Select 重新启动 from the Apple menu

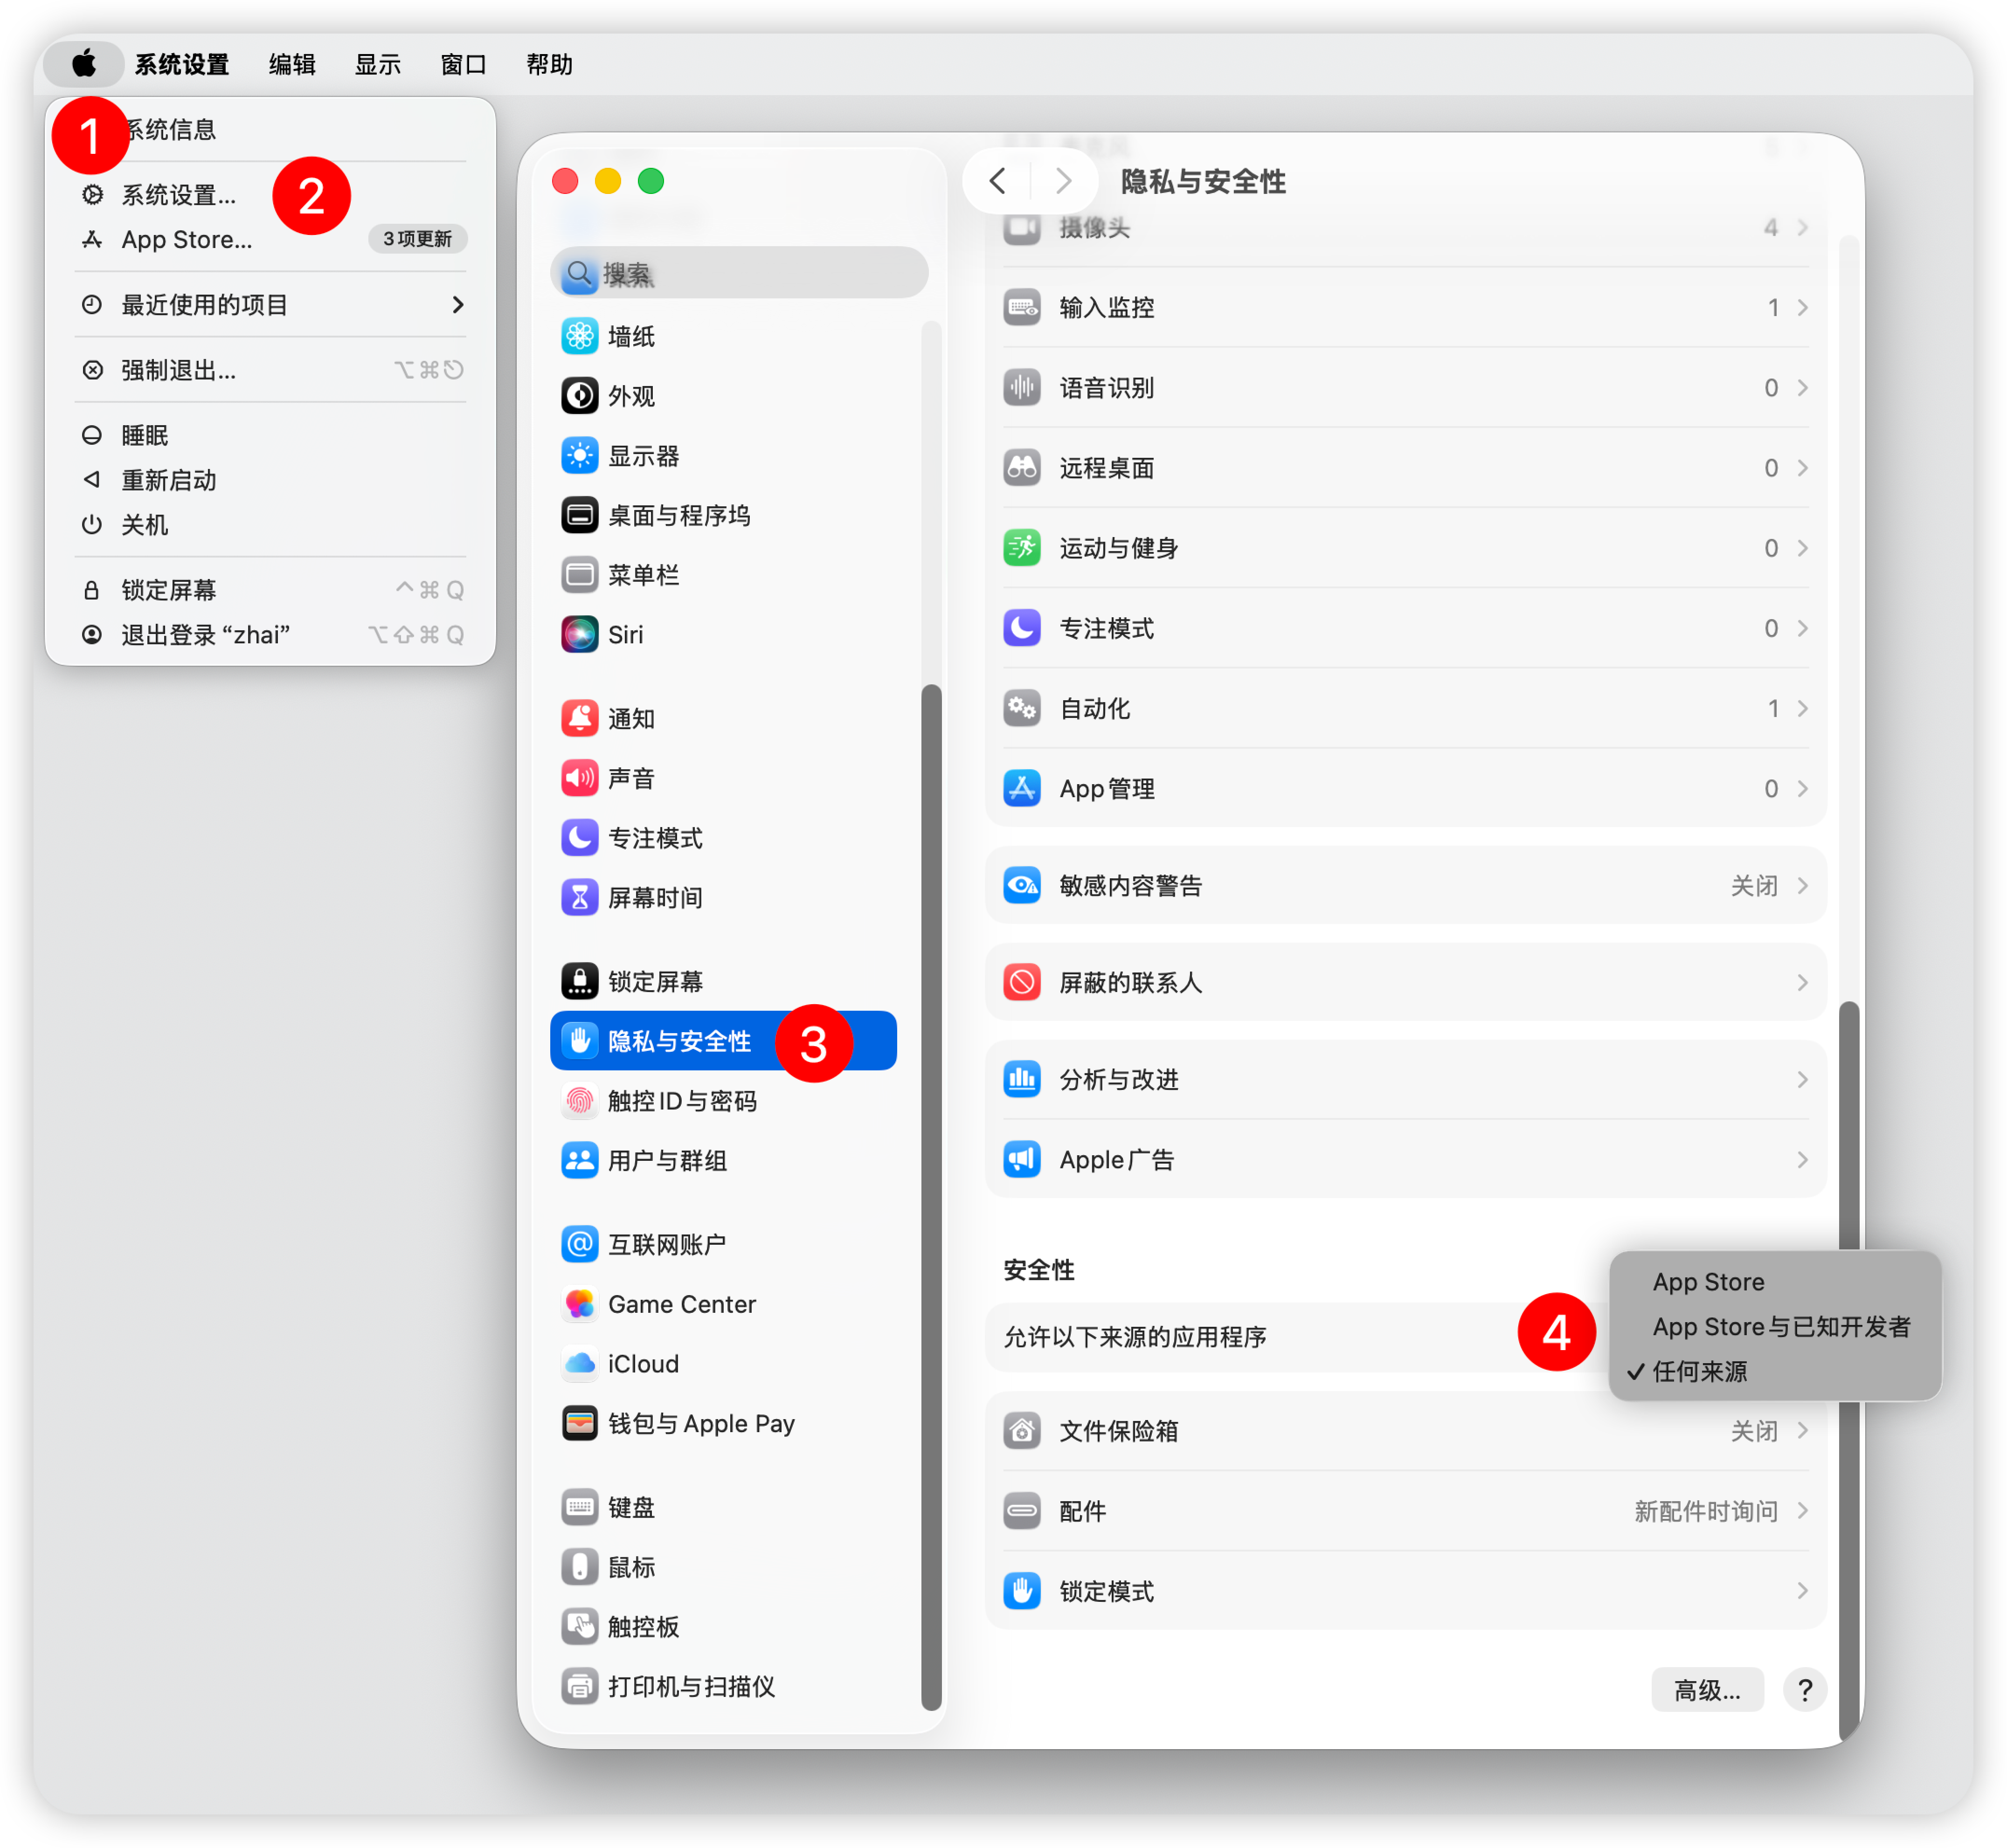tap(168, 480)
